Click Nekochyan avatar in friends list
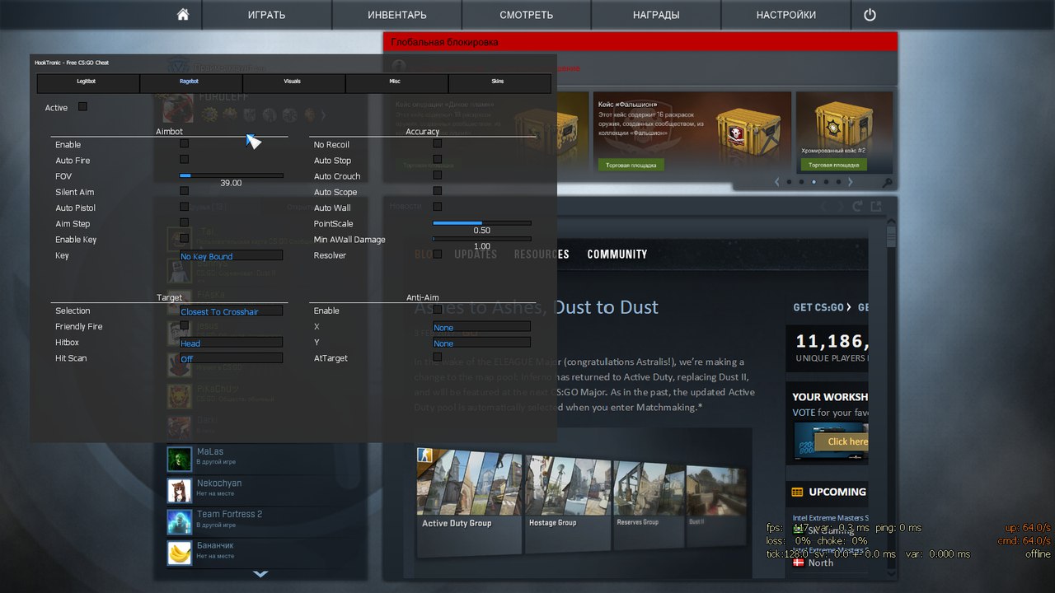Image resolution: width=1055 pixels, height=593 pixels. [180, 490]
